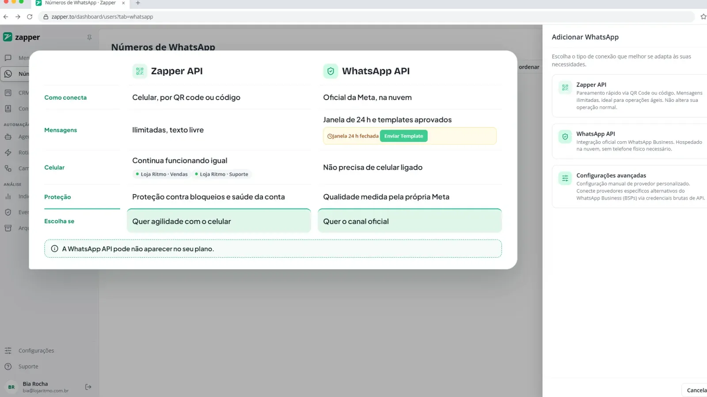707x397 pixels.
Task: Open the archive box icon in sidebar
Action: coord(8,228)
